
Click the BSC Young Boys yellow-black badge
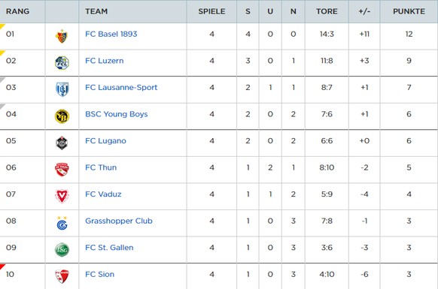pyautogui.click(x=62, y=116)
